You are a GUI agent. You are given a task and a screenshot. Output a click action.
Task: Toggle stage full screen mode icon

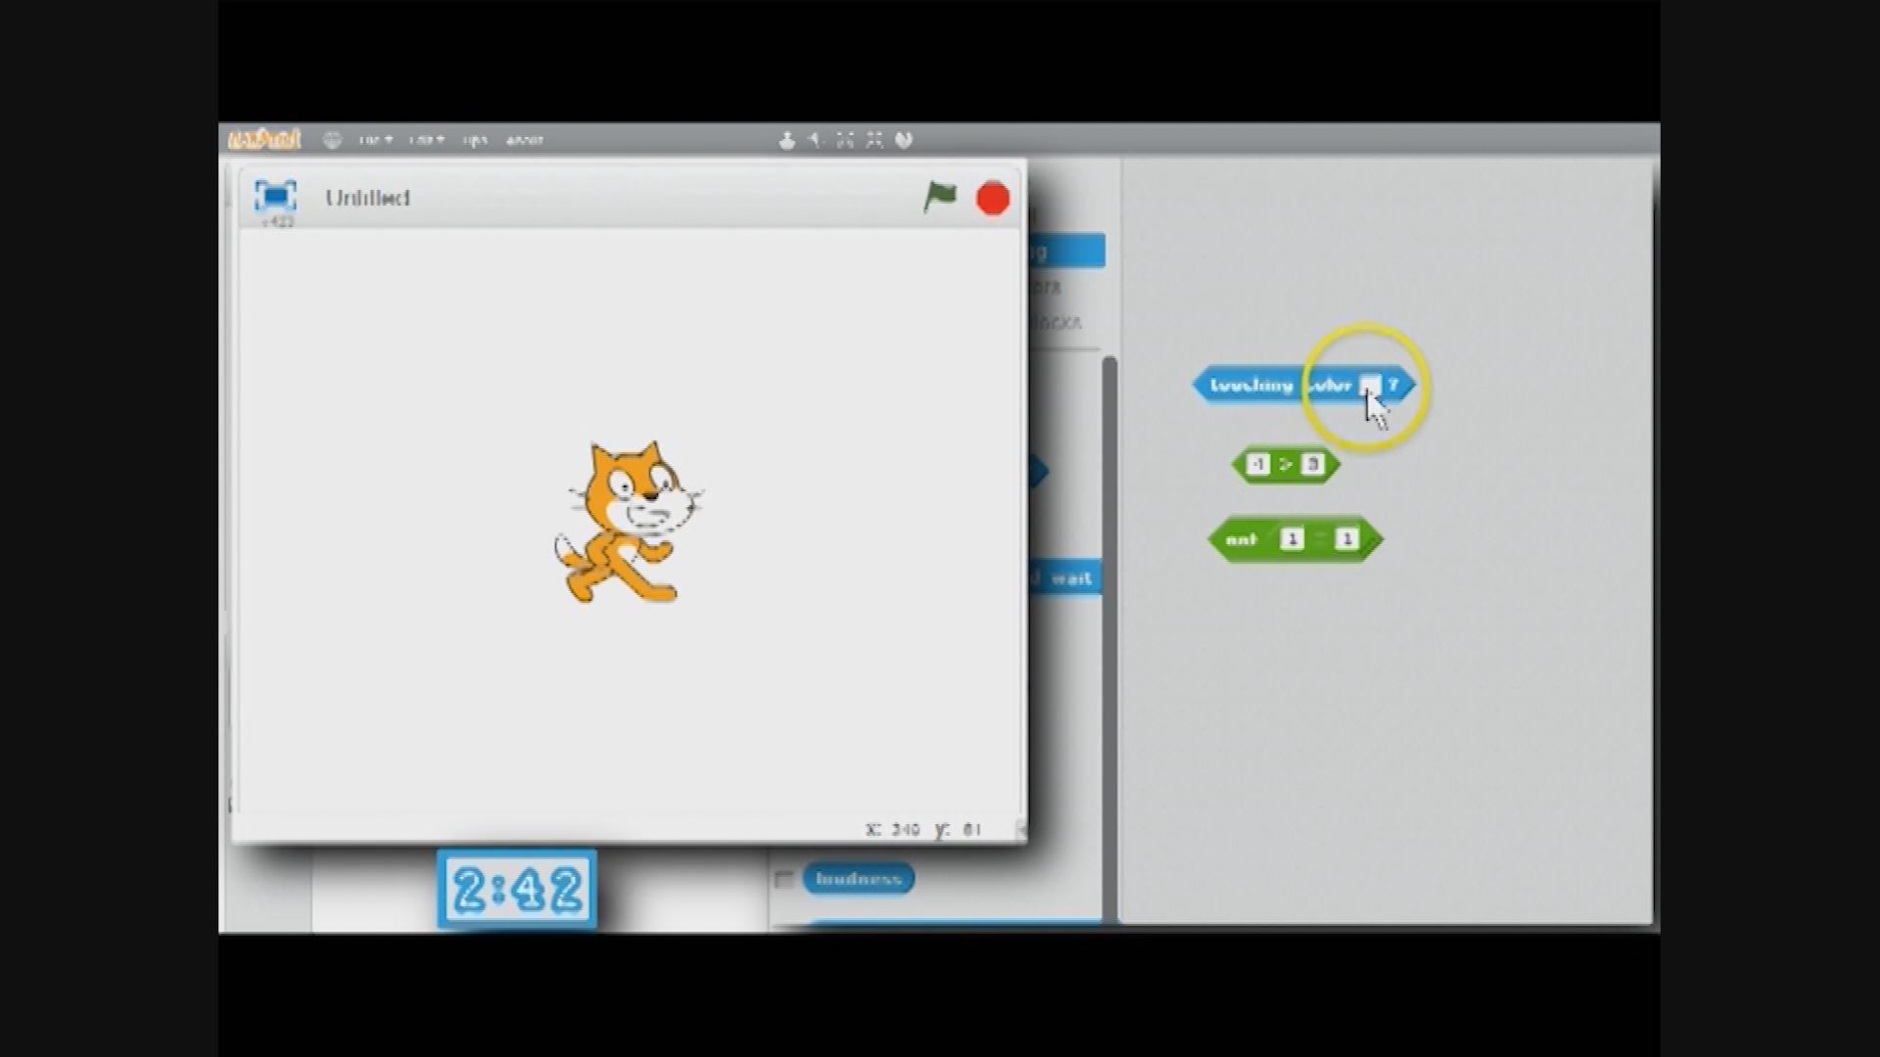pyautogui.click(x=275, y=196)
